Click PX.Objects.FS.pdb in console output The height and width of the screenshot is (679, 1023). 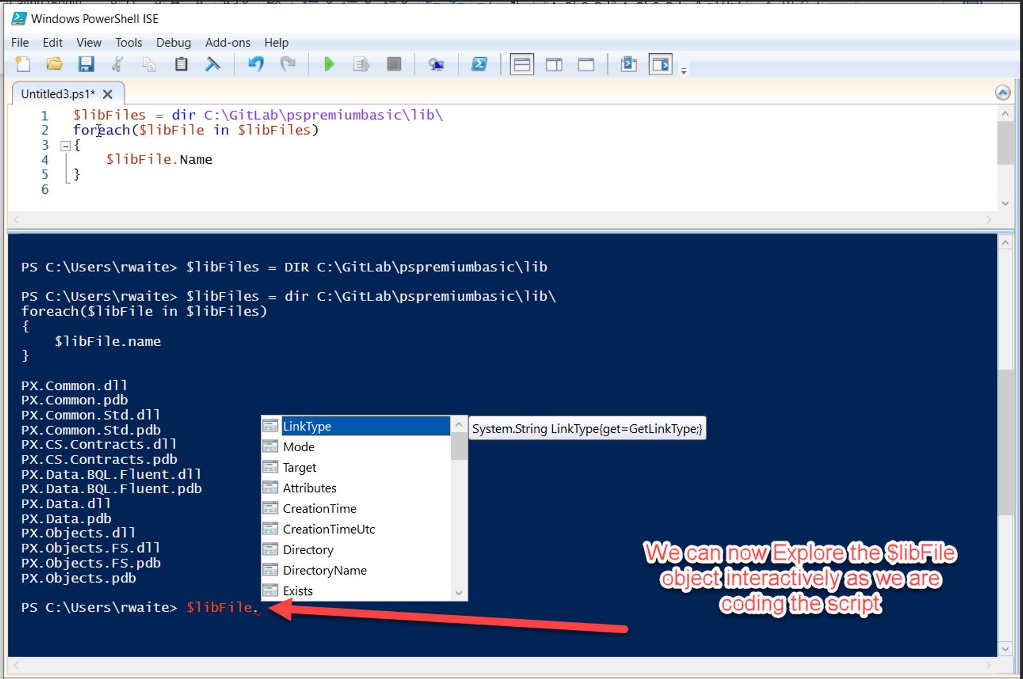point(91,563)
